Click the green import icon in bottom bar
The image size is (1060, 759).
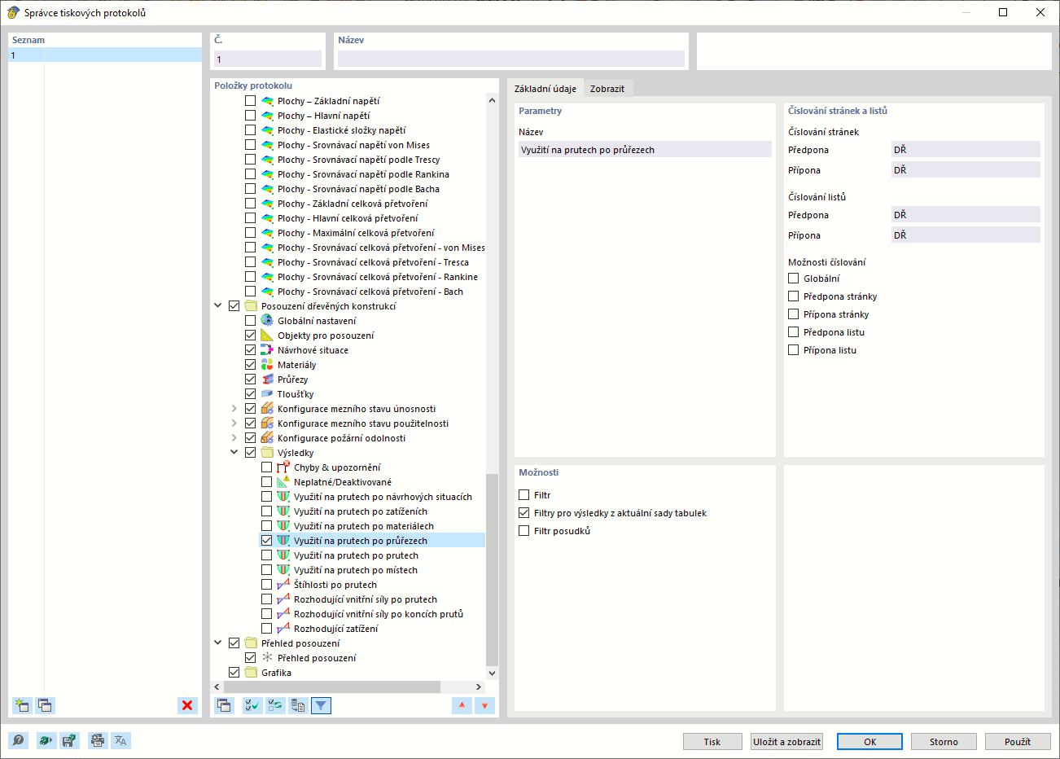click(46, 740)
